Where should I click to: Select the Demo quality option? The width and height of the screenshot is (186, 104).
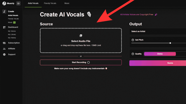click(x=160, y=54)
